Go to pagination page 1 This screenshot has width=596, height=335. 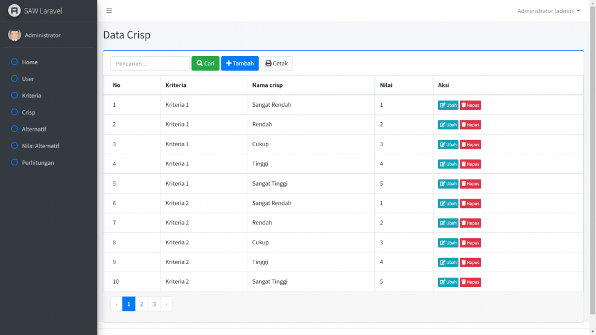coord(129,304)
